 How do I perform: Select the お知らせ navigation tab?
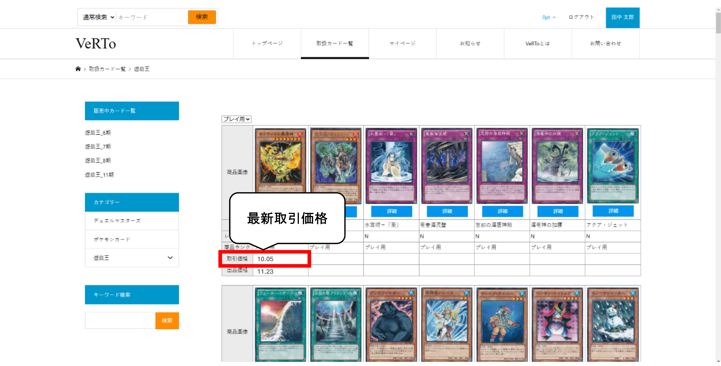pos(470,44)
